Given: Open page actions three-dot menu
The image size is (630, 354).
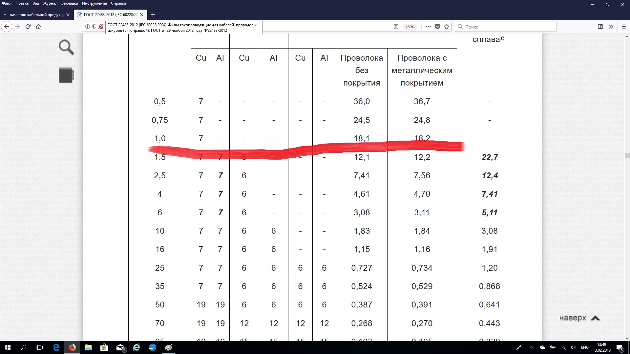Looking at the screenshot, I should pyautogui.click(x=428, y=27).
